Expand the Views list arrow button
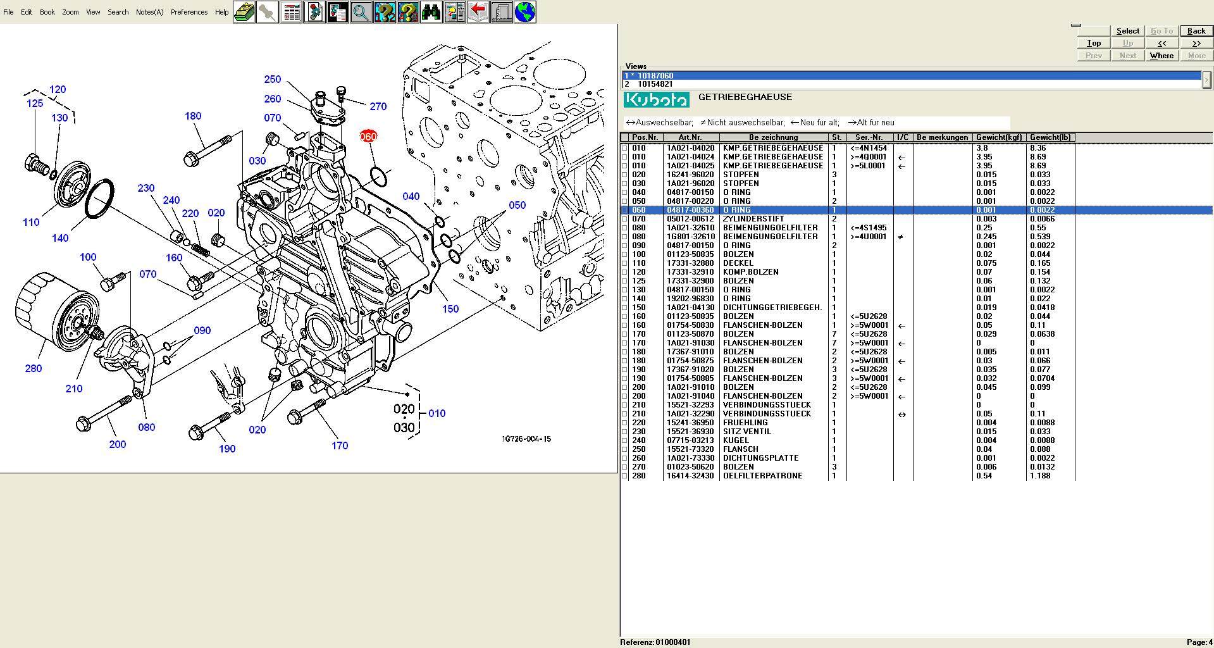The image size is (1214, 648). [x=1206, y=80]
